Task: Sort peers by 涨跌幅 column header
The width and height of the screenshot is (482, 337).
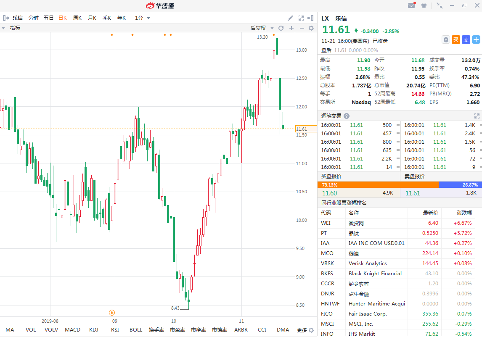Action: pos(464,213)
